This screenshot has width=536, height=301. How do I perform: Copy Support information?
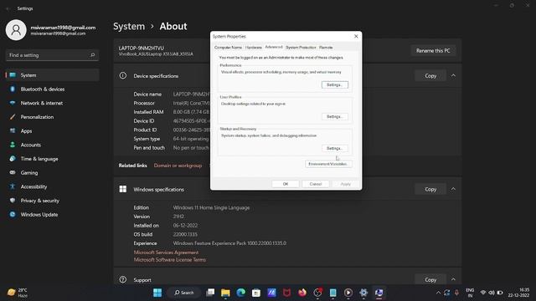coord(430,279)
